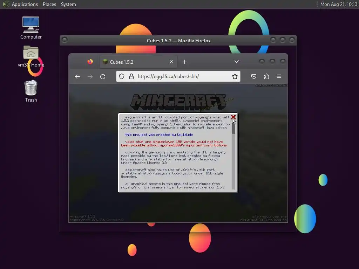Go back using Firefox back arrow
This screenshot has height=269, width=359.
coord(77,76)
